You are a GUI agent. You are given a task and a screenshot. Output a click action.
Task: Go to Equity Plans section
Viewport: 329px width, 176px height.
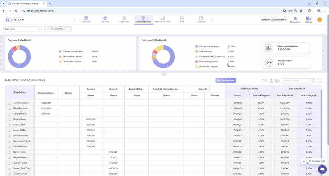pyautogui.click(x=124, y=19)
